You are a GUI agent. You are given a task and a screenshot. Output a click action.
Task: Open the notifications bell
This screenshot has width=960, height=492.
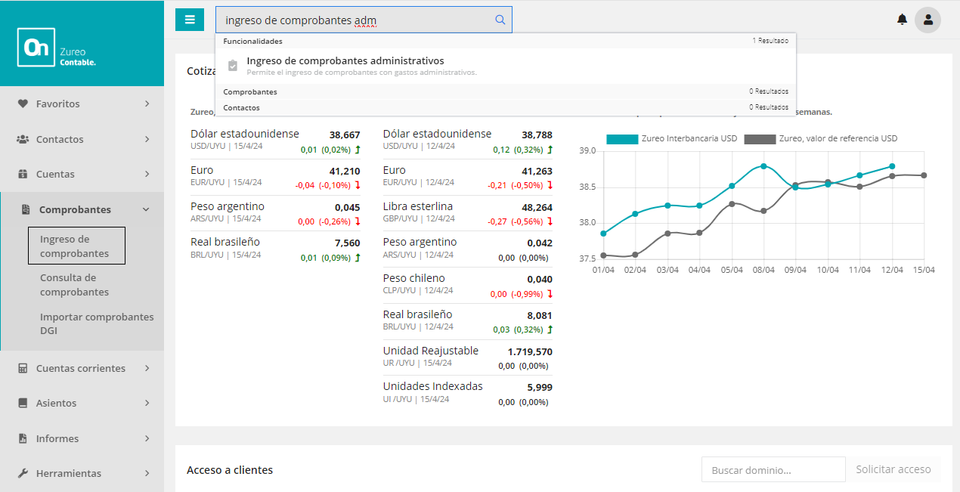(902, 20)
